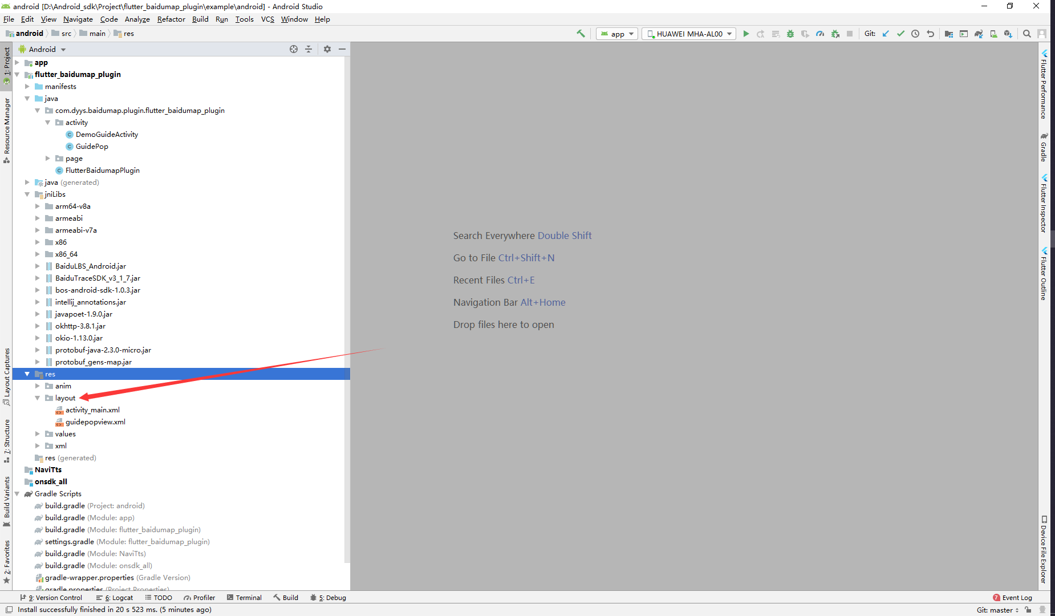Toggle the Build tool window
Viewport: 1055px width, 616px height.
(x=286, y=598)
